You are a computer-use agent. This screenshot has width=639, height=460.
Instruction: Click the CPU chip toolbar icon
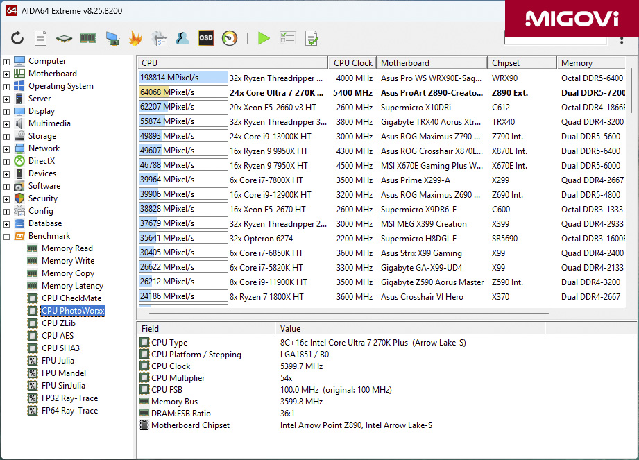point(62,40)
